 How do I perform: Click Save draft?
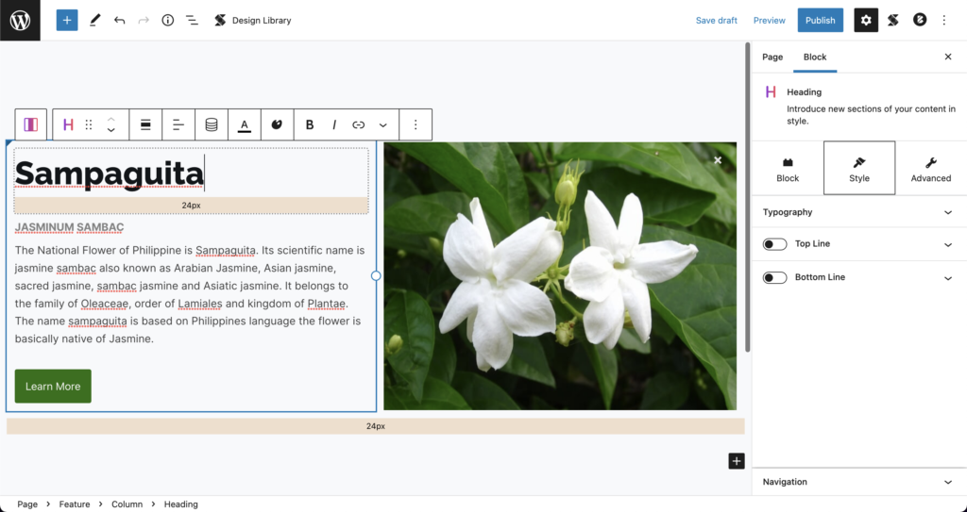coord(716,21)
